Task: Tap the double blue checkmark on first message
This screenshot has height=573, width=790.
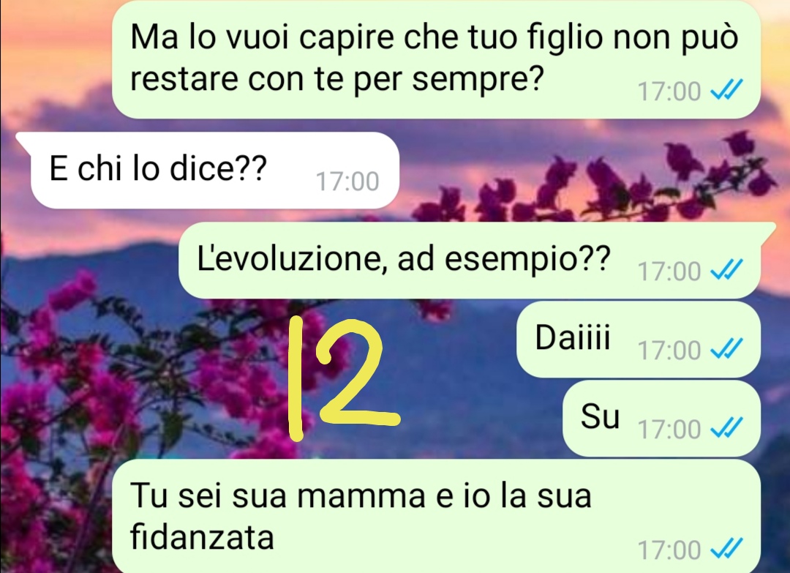Action: (726, 91)
